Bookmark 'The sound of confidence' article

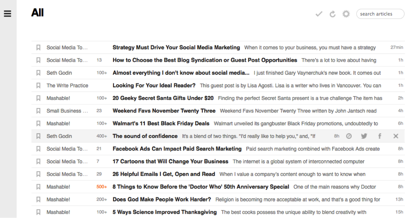click(38, 136)
